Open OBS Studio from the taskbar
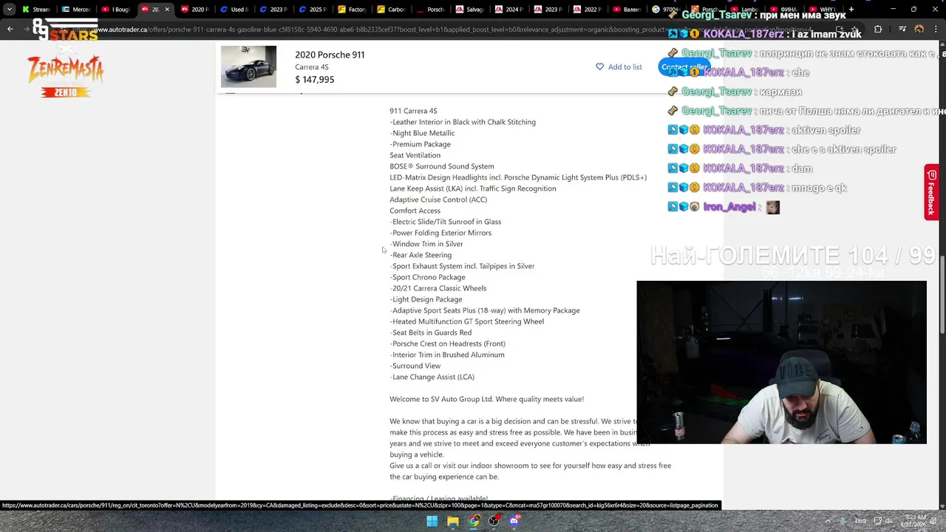This screenshot has height=532, width=946. coord(494,521)
